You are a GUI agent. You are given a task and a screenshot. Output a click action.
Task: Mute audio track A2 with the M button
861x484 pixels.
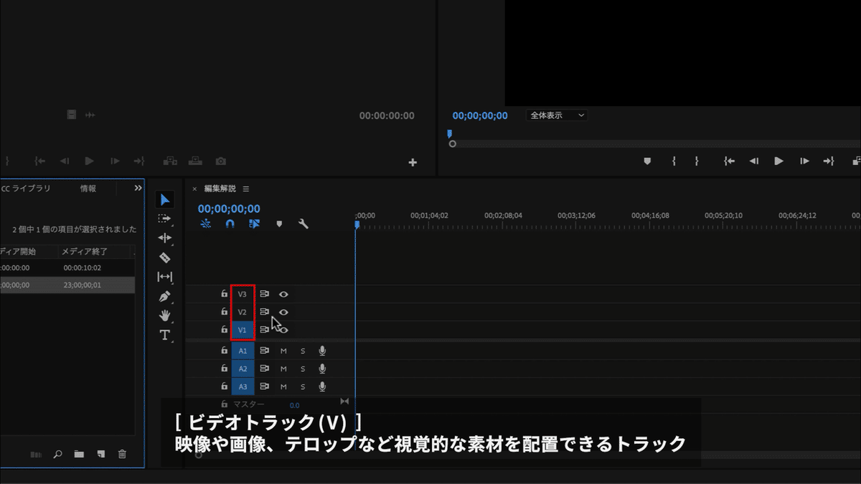(x=283, y=368)
